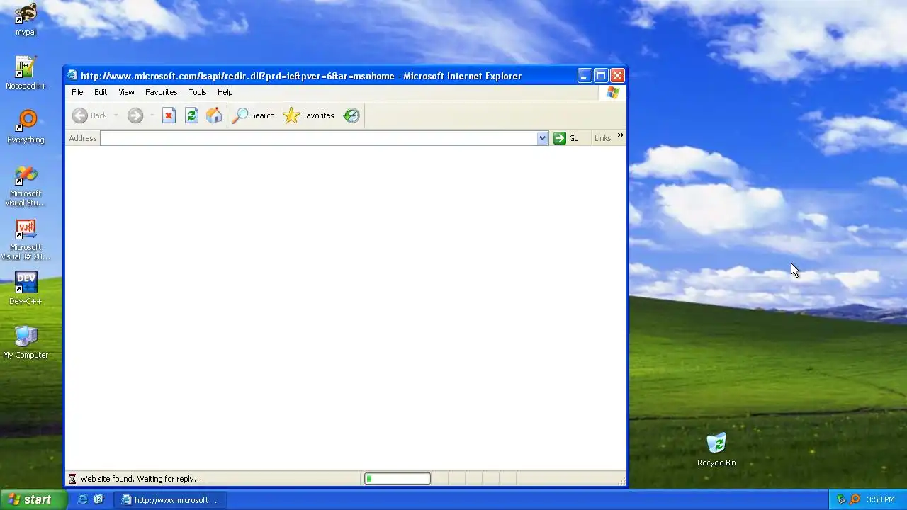The width and height of the screenshot is (907, 510).
Task: Open the View menu
Action: [126, 92]
